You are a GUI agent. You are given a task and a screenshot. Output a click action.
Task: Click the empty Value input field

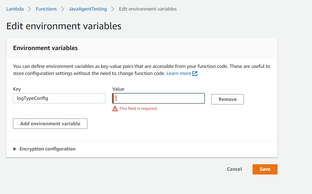coord(159,98)
